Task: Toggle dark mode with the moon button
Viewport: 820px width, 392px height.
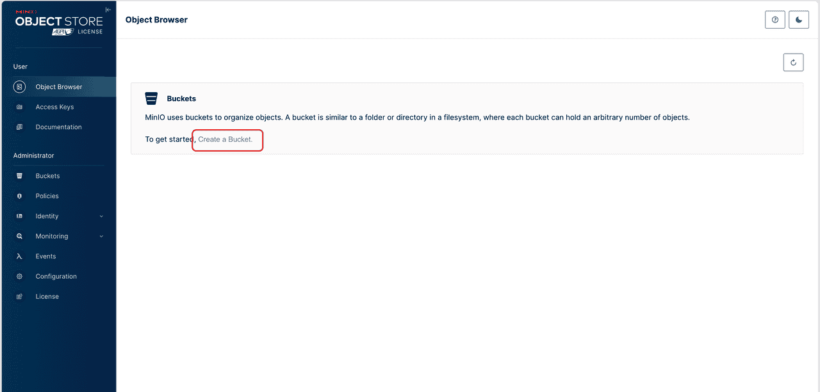Action: (x=799, y=20)
